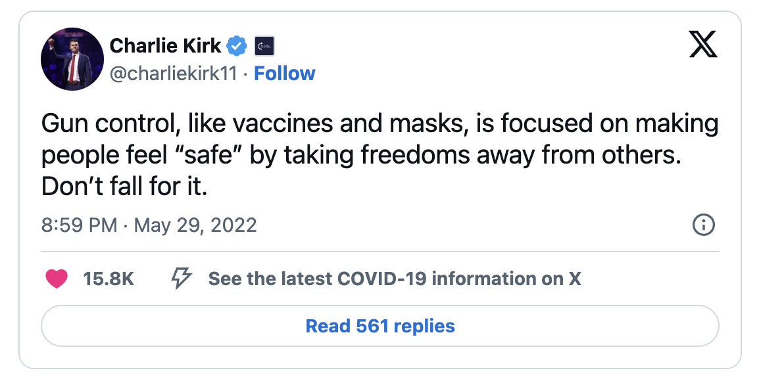The width and height of the screenshot is (759, 381).
Task: Click the 15.8K like count
Action: pyautogui.click(x=109, y=279)
